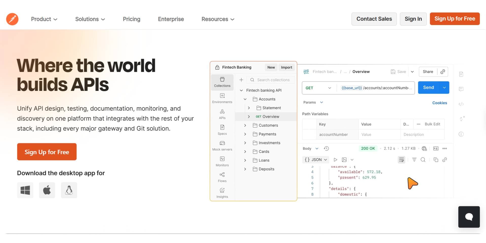This screenshot has height=243, width=486.
Task: Open the comments icon in right rail
Action: pos(461,89)
